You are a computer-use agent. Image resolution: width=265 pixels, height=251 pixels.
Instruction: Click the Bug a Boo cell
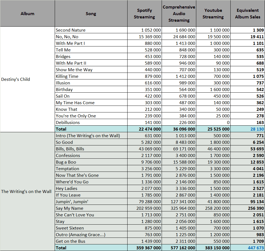click(x=91, y=162)
